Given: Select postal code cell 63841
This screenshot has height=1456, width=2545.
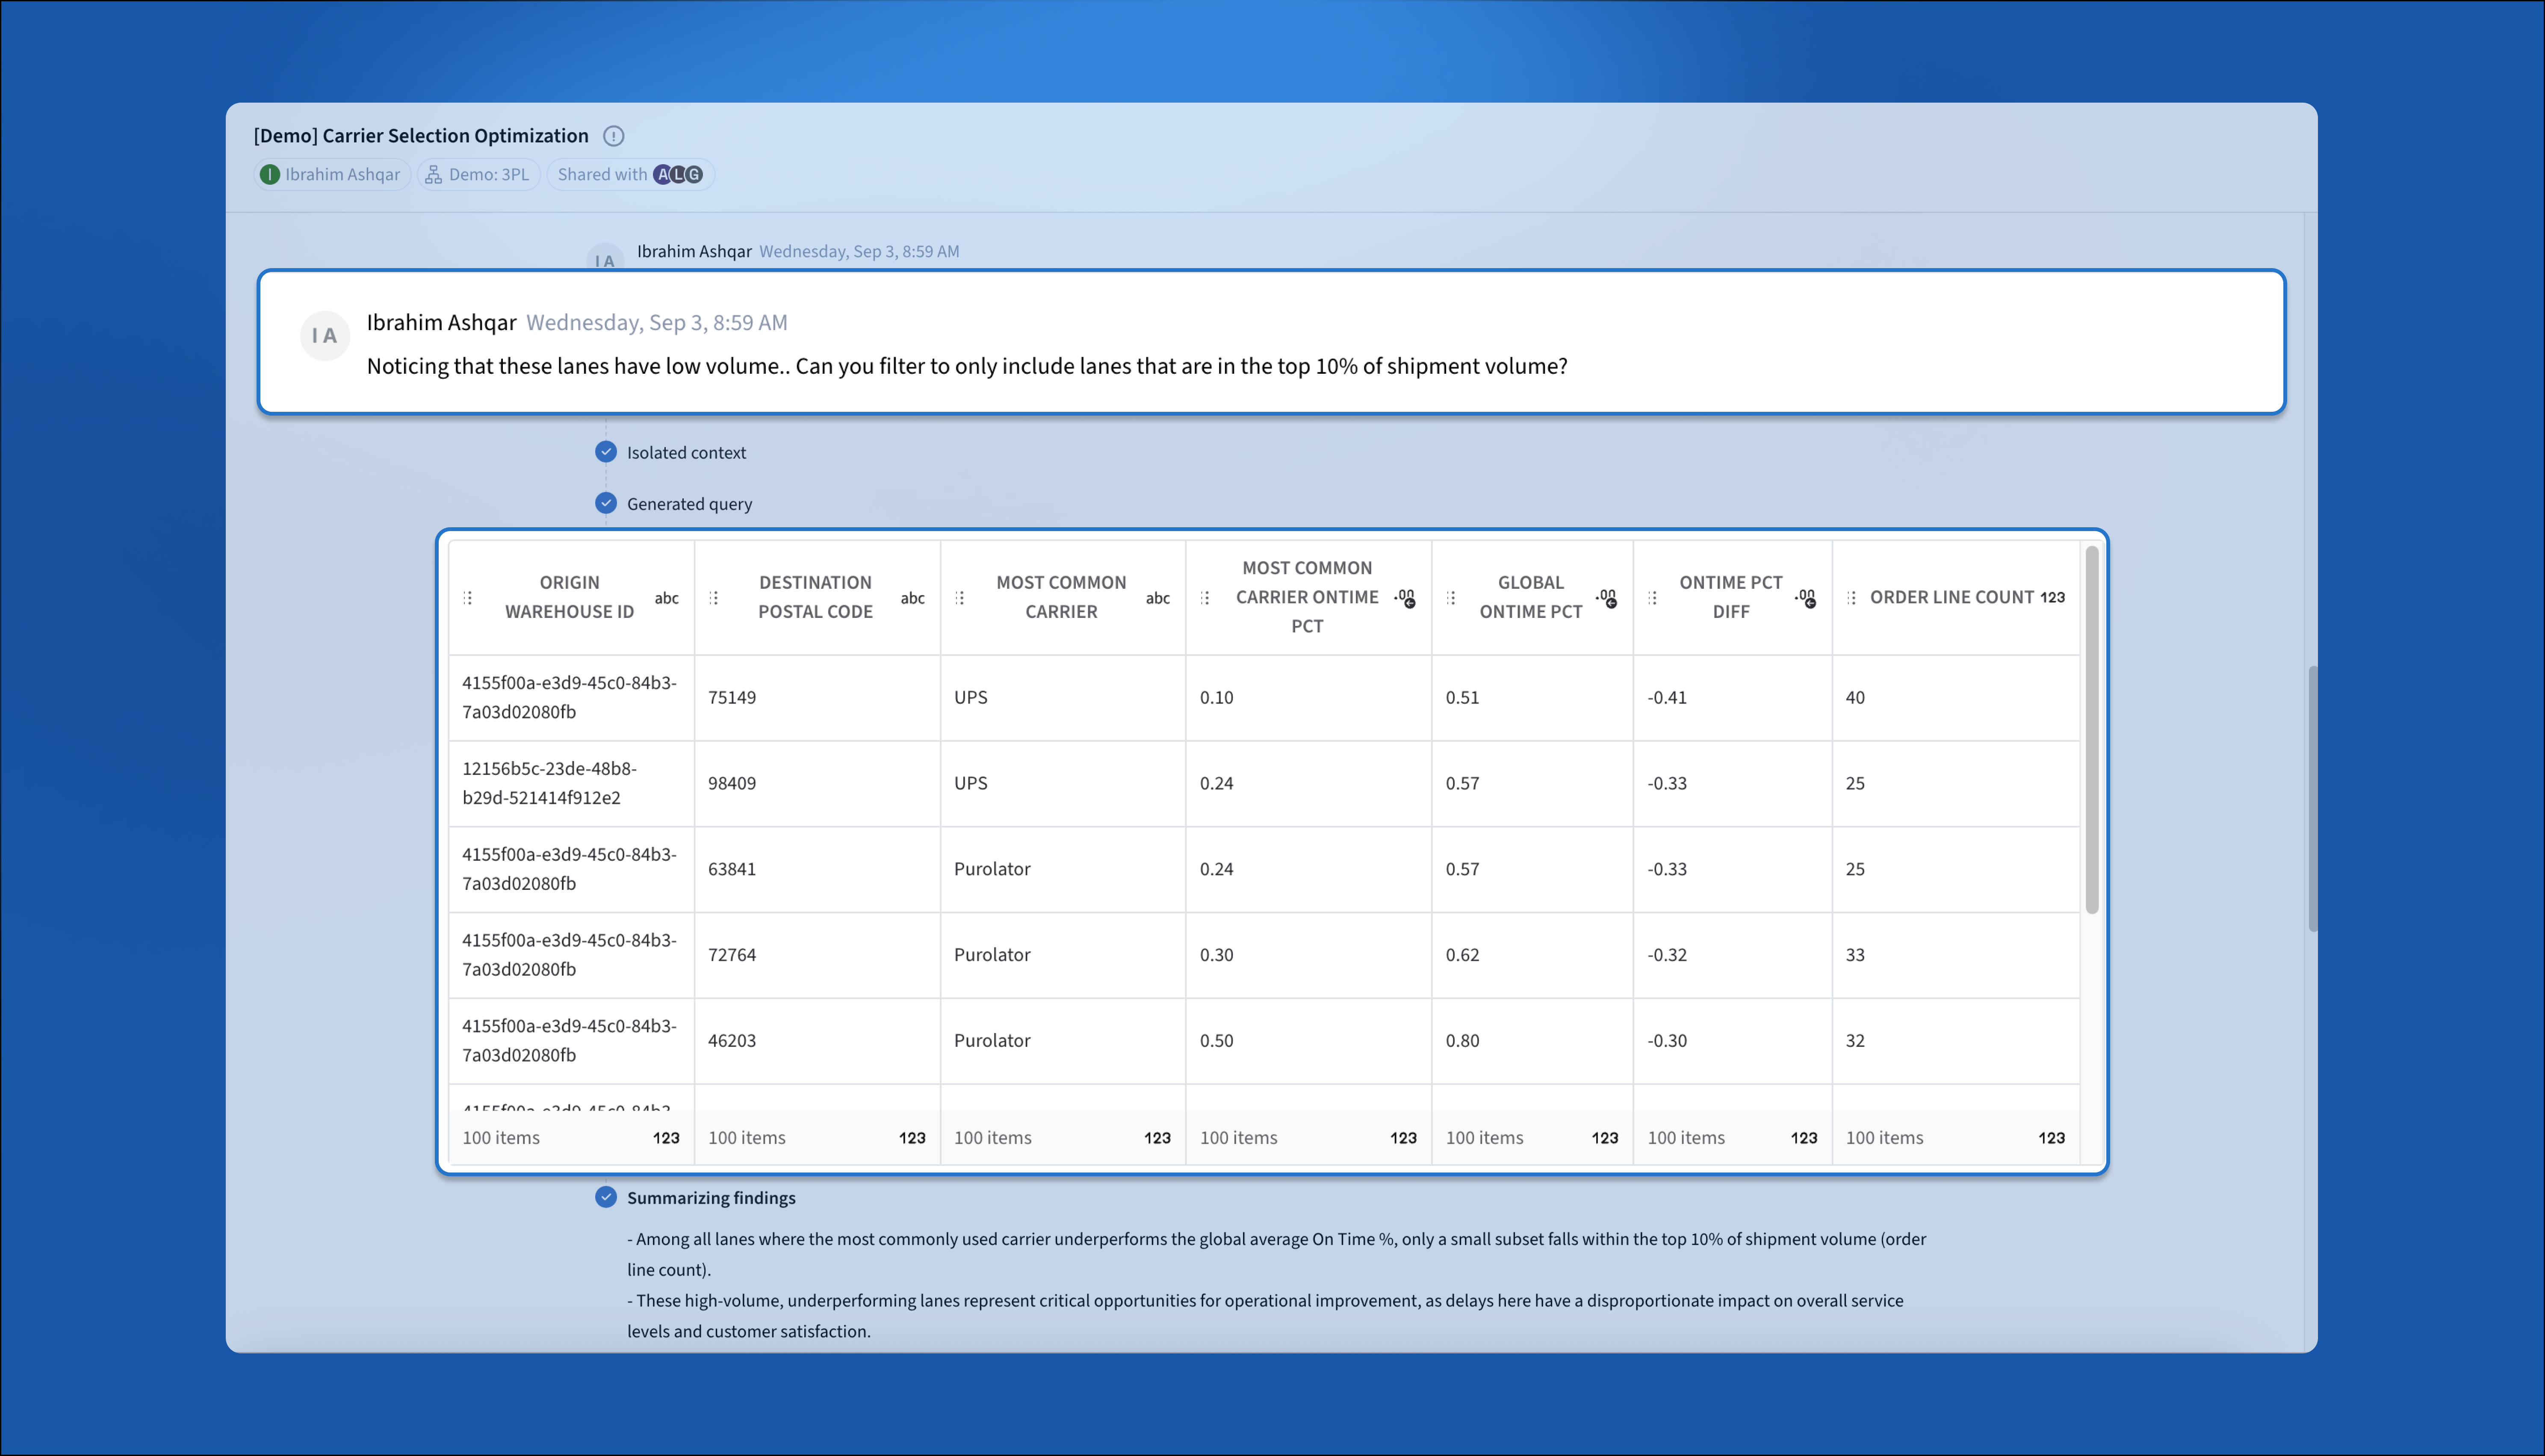Looking at the screenshot, I should (x=817, y=869).
